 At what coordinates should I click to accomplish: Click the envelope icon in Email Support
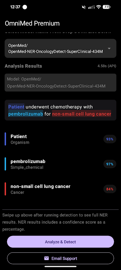46,258
